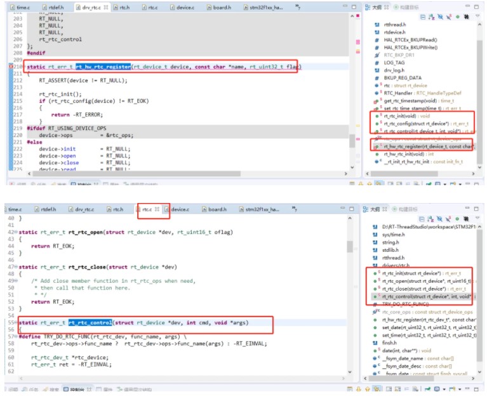Toggle green dot filter in bottom outline
The width and height of the screenshot is (487, 399).
pos(457,219)
